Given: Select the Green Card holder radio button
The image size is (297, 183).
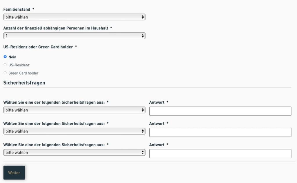Looking at the screenshot, I should (x=5, y=73).
